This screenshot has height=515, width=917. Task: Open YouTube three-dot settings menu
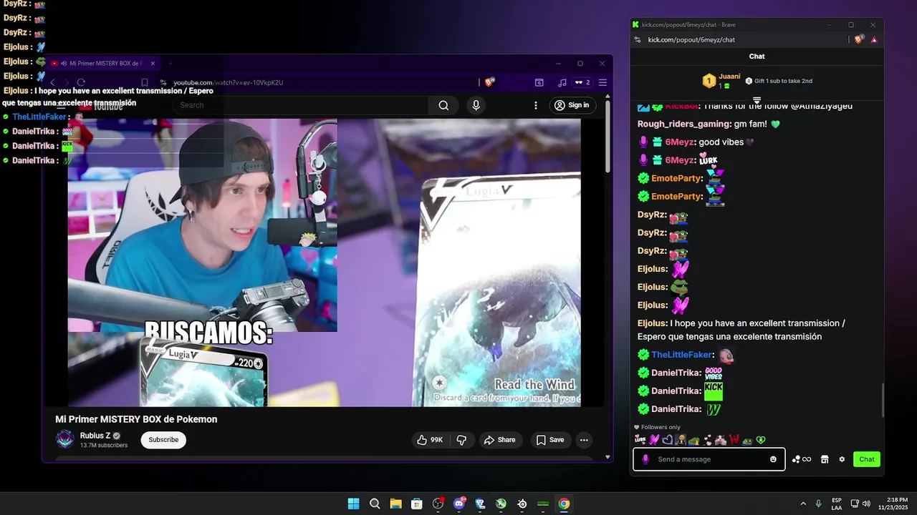[535, 105]
